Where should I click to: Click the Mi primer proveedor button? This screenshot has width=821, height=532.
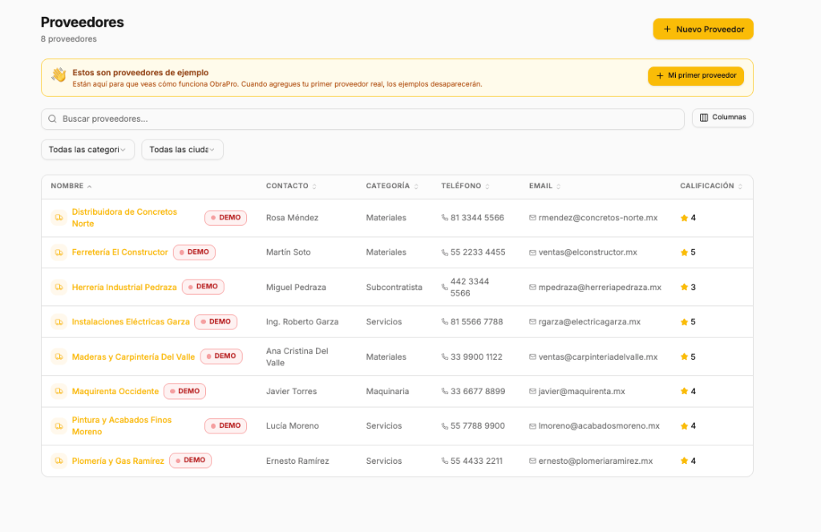(x=696, y=76)
